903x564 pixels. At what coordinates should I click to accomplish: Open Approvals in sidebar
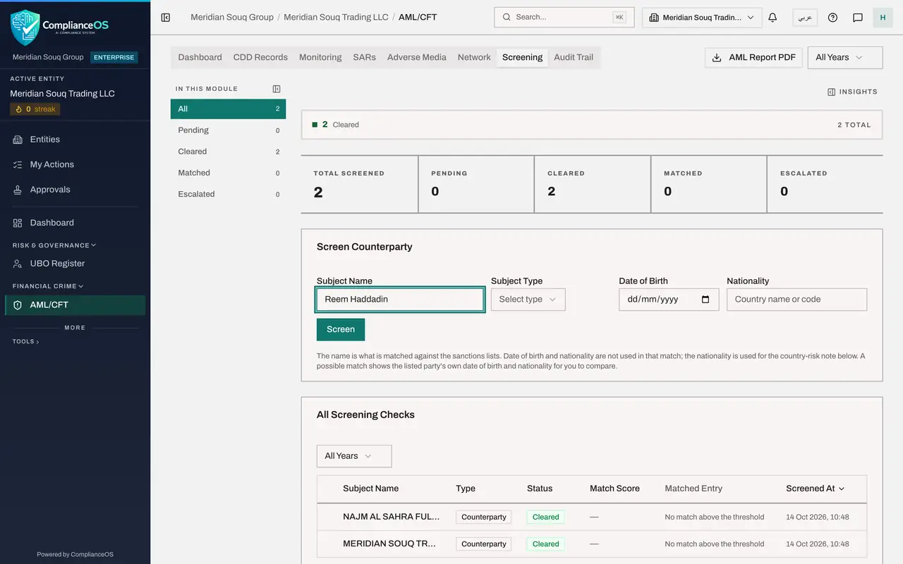75,190
